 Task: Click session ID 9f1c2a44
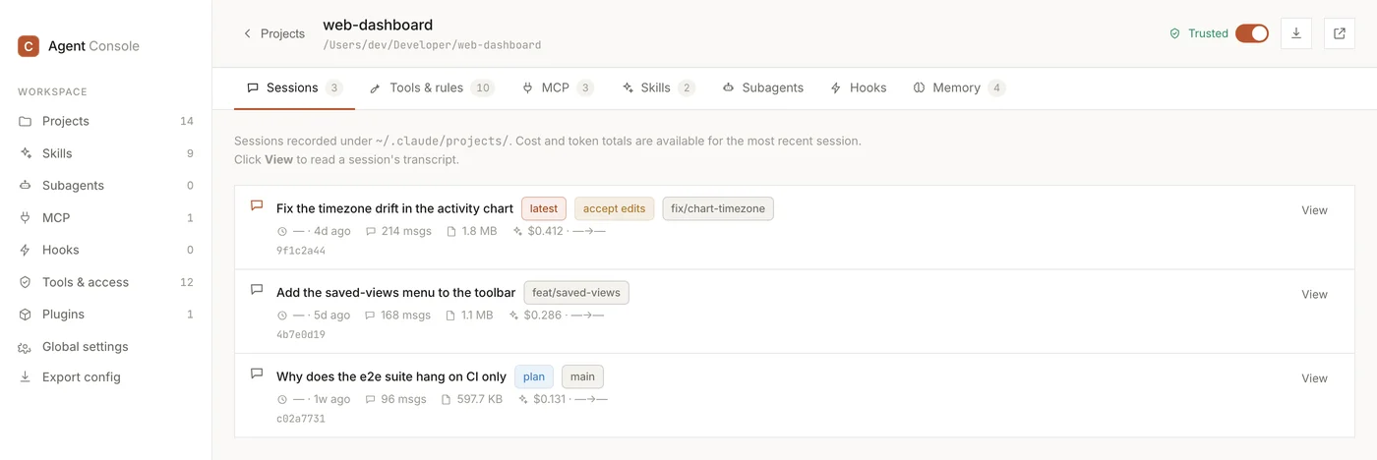click(301, 251)
